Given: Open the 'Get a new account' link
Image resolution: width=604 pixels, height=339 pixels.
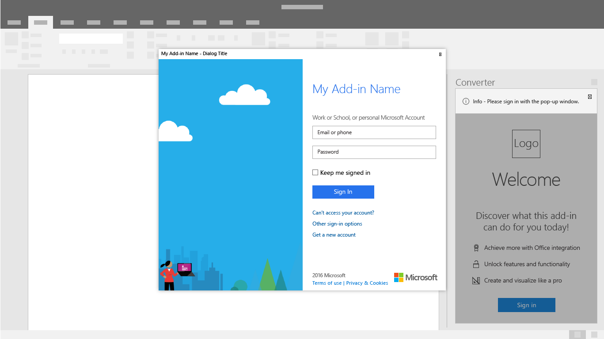Looking at the screenshot, I should point(334,234).
